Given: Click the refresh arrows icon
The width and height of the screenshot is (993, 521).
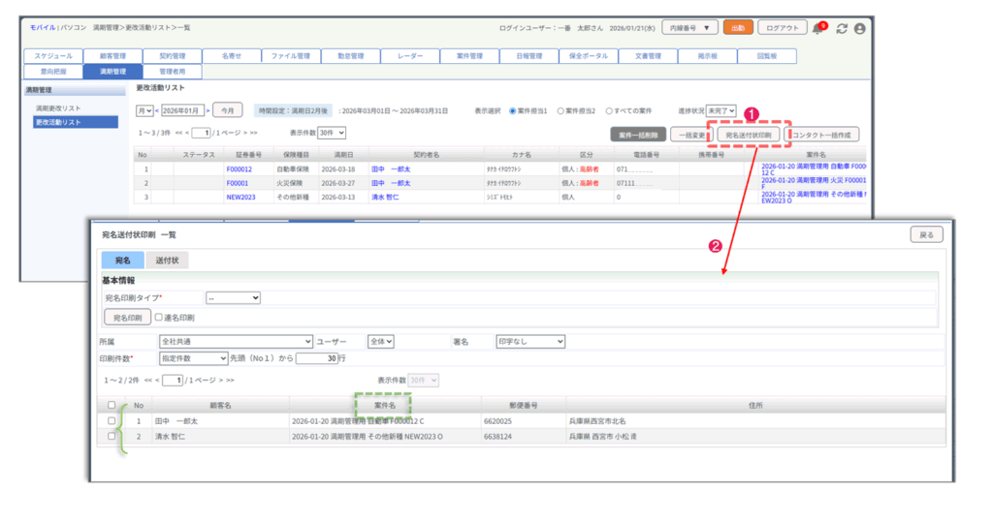Looking at the screenshot, I should click(x=841, y=29).
